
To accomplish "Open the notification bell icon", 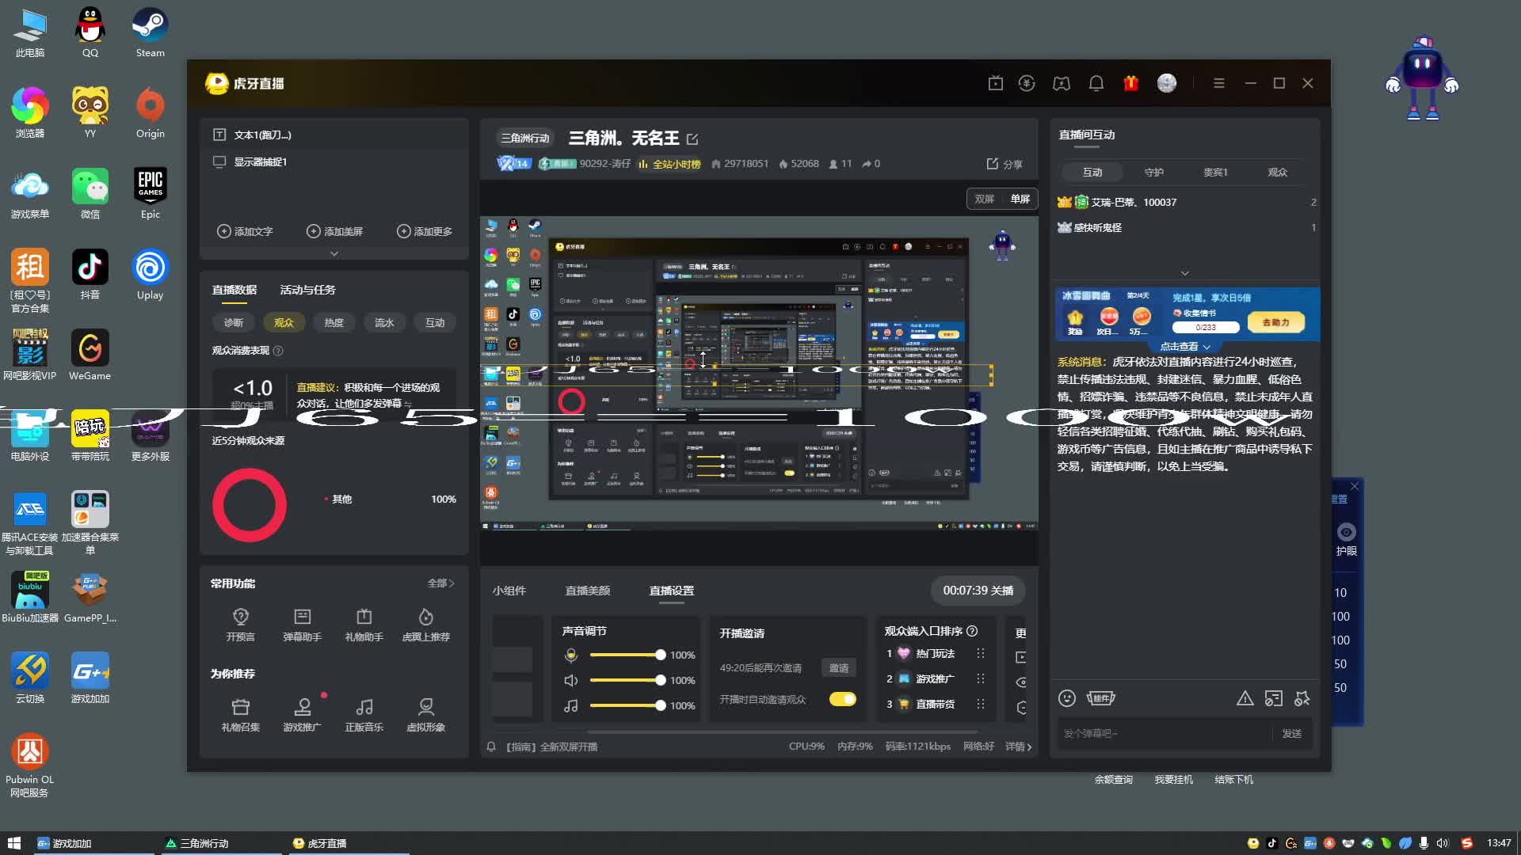I will (1096, 83).
